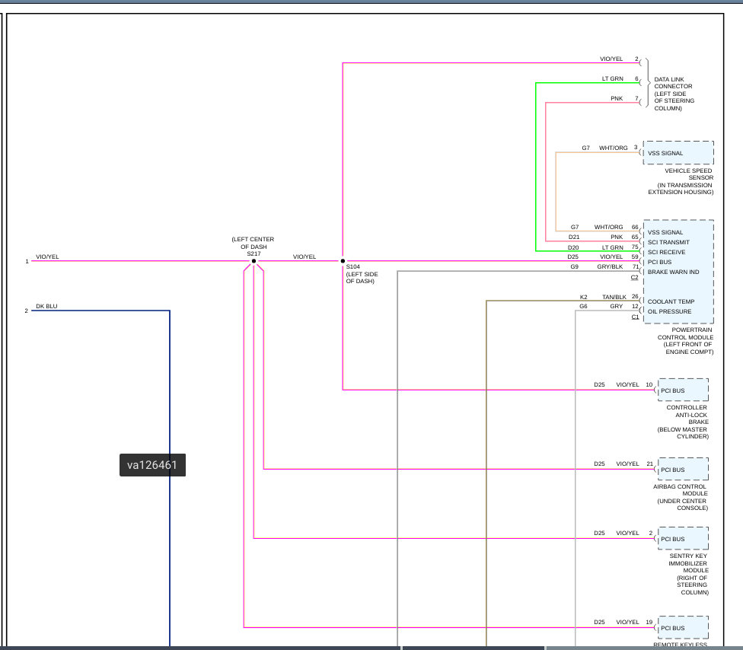
Task: Click the S104 splice dot
Action: coord(343,261)
